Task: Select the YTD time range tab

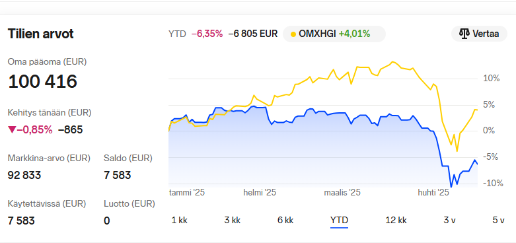Action: [339, 221]
